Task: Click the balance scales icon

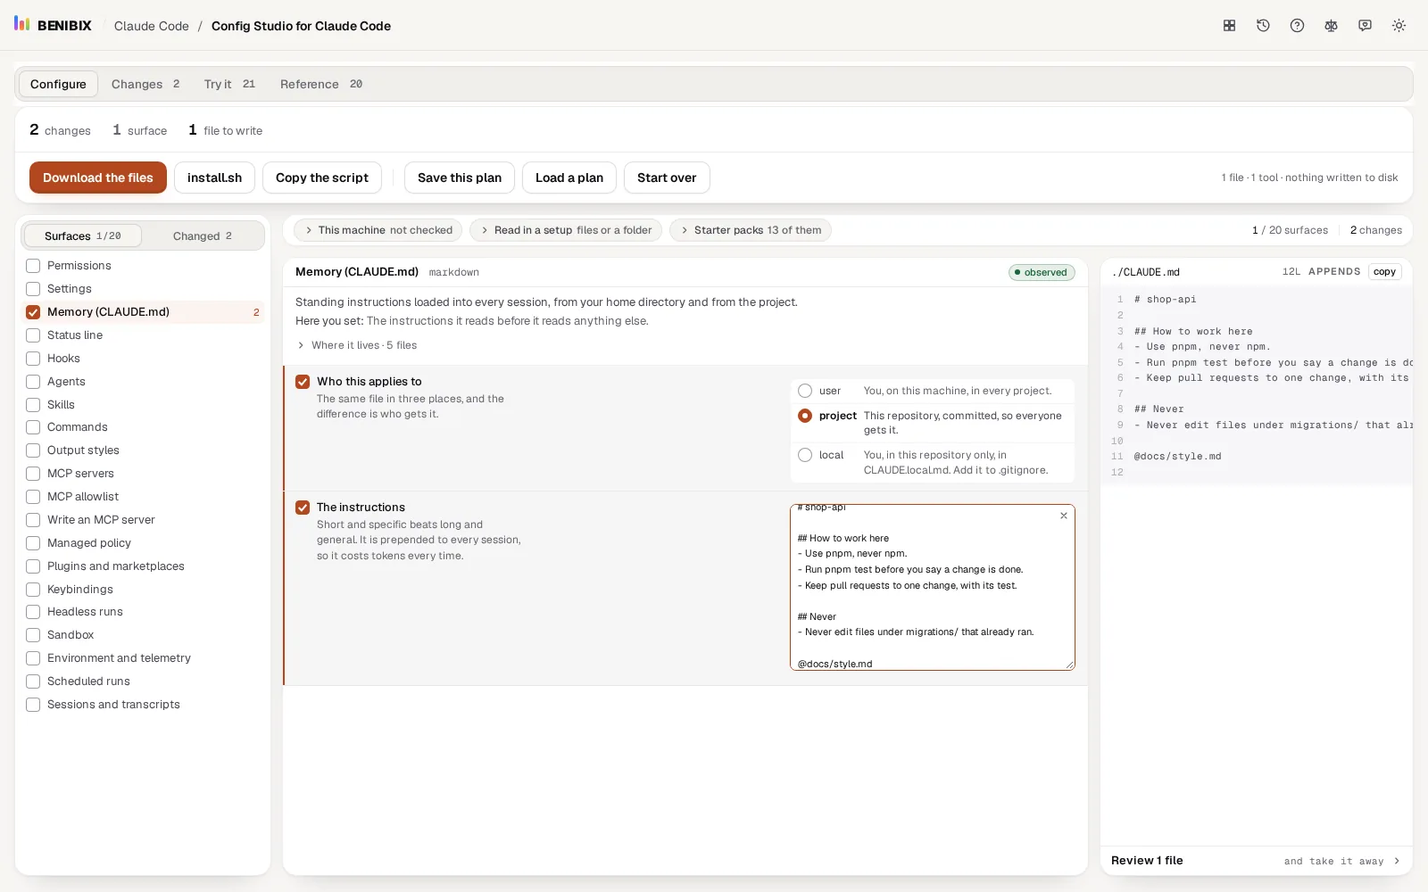Action: click(x=1331, y=26)
